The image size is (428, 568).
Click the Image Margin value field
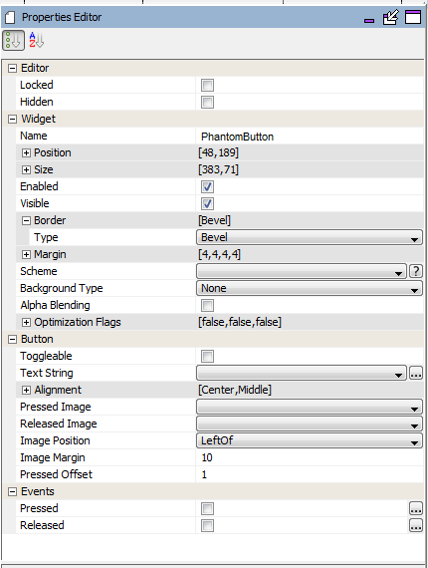coord(310,457)
